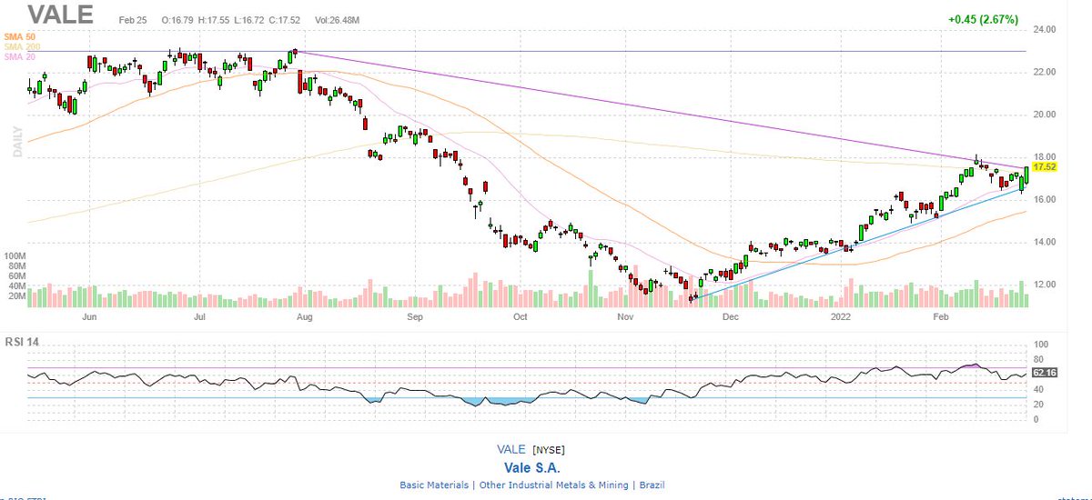Click the VALE ticker title
1092x500 pixels.
click(x=59, y=15)
